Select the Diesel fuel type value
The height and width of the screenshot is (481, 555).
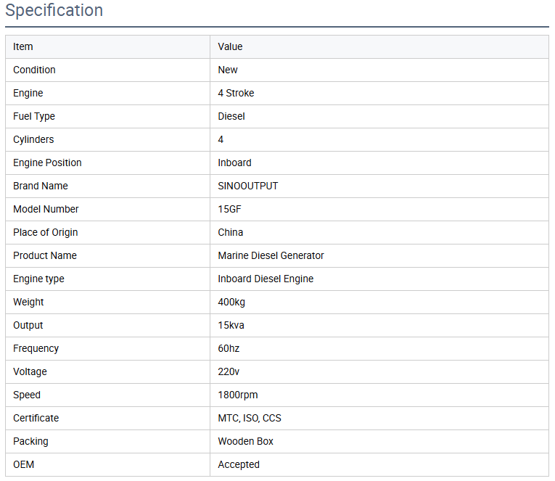point(231,116)
